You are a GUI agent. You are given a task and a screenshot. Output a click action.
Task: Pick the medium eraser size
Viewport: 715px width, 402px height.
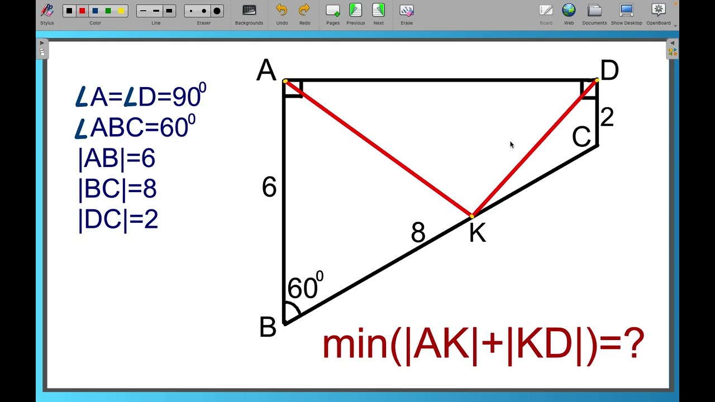click(204, 11)
